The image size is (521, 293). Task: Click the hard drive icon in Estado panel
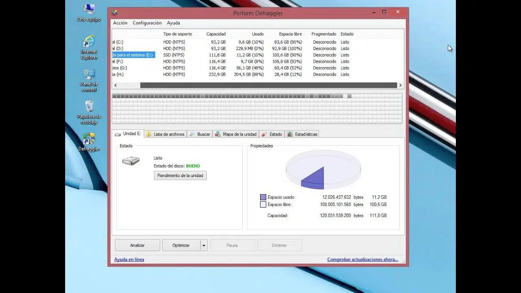[x=131, y=161]
